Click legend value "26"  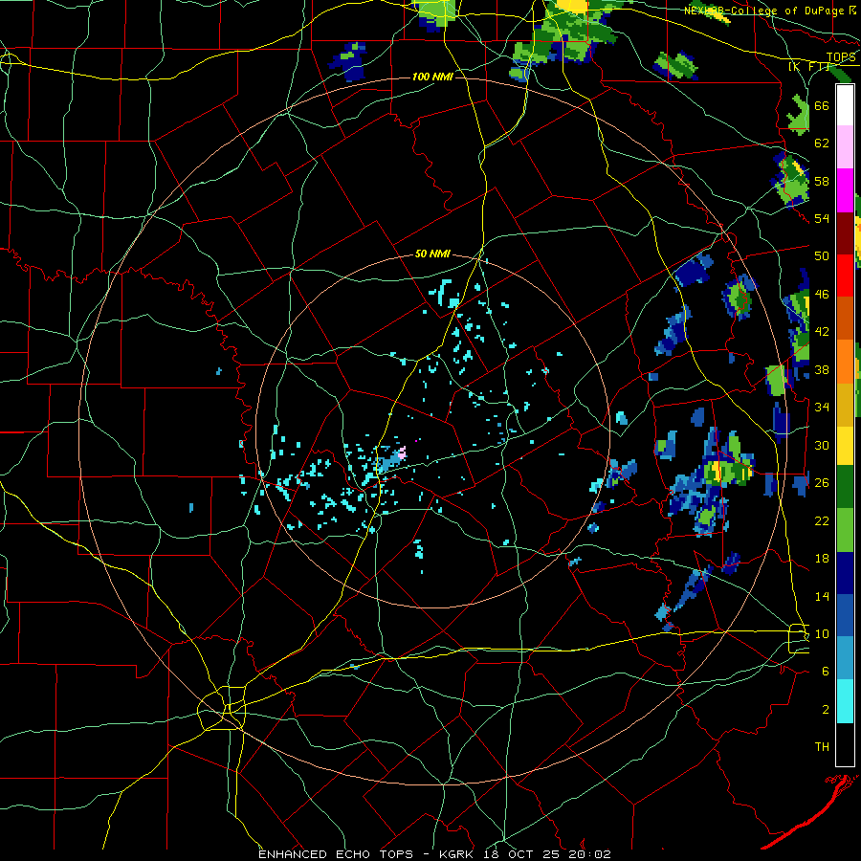(822, 483)
